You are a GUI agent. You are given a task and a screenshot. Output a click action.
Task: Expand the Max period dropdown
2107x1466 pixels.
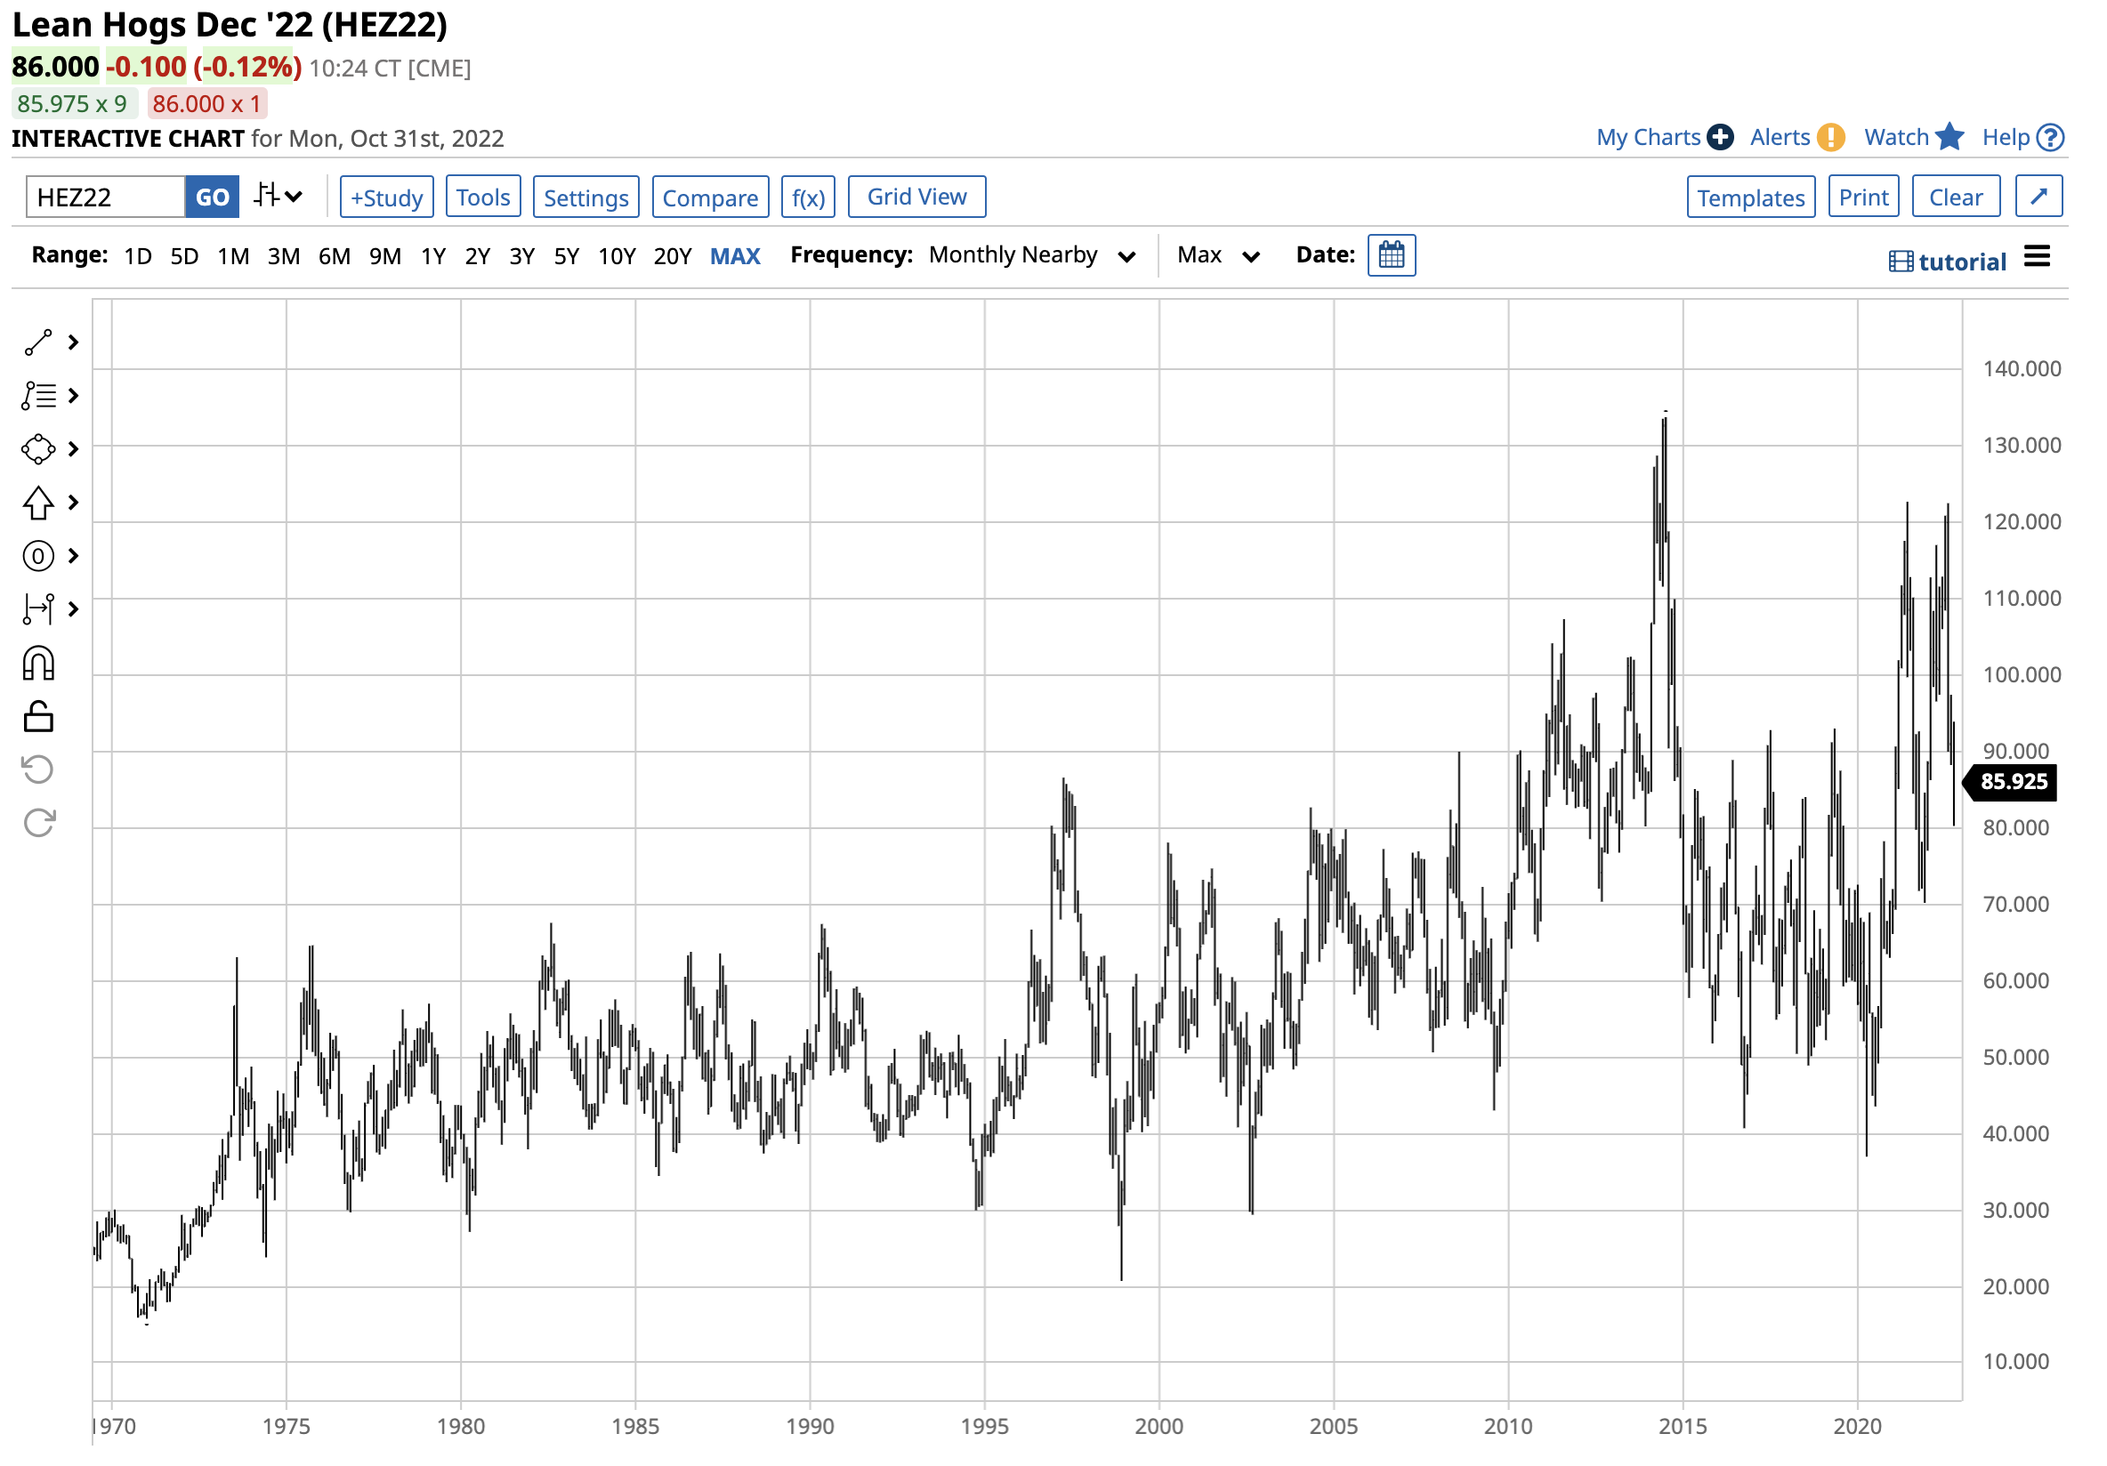[x=1217, y=256]
